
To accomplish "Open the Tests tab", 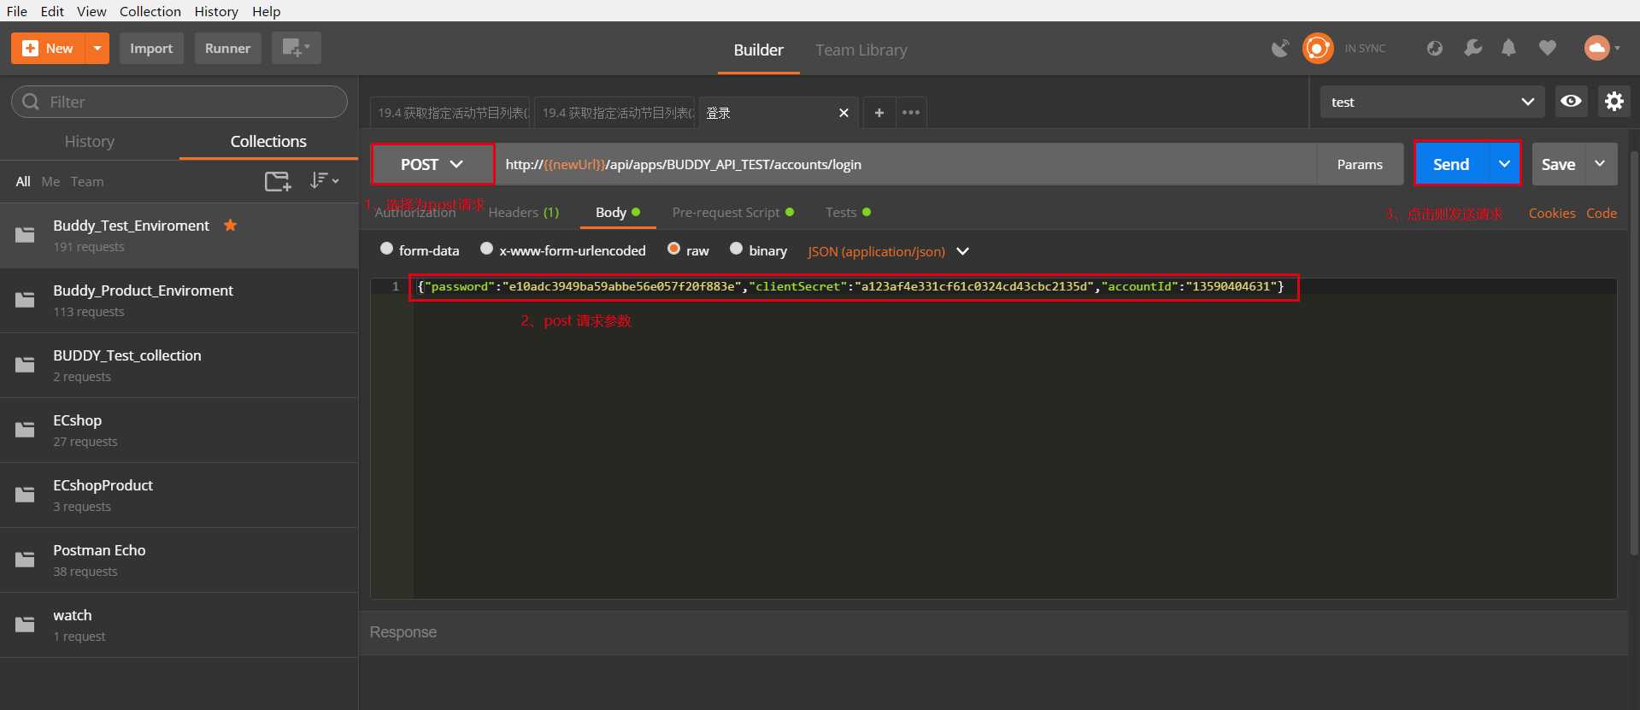I will click(x=848, y=213).
